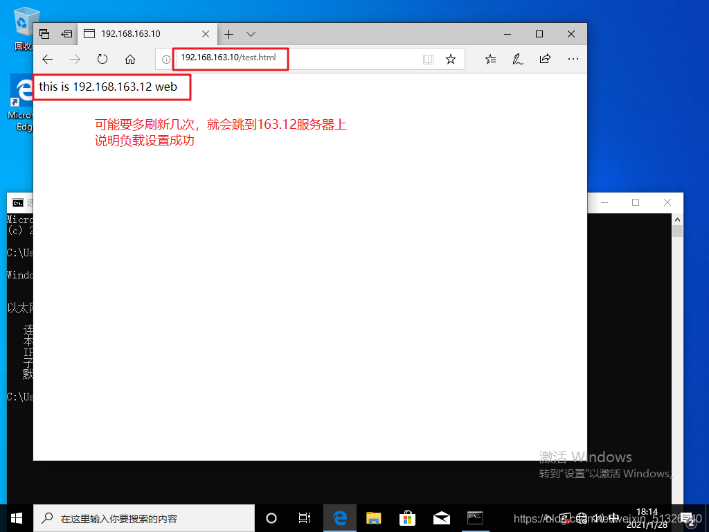Minimize the Command Prompt window
The height and width of the screenshot is (532, 709).
pyautogui.click(x=604, y=202)
